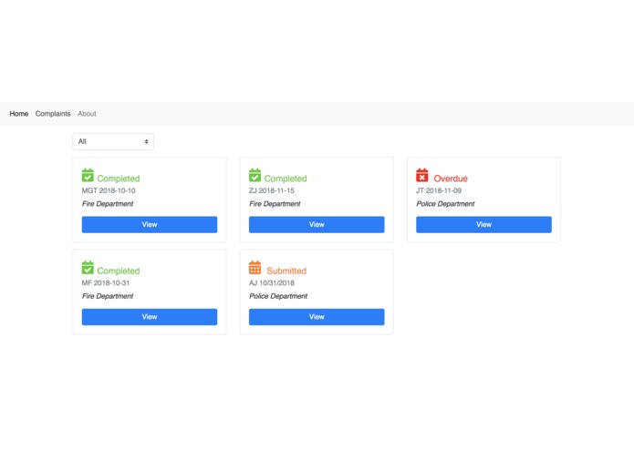Click the green calendar-check icon on MGT card
The width and height of the screenshot is (634, 450).
tap(88, 175)
